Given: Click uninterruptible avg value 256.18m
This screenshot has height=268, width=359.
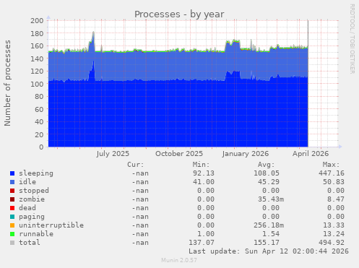Looking at the screenshot, I should (x=269, y=225).
